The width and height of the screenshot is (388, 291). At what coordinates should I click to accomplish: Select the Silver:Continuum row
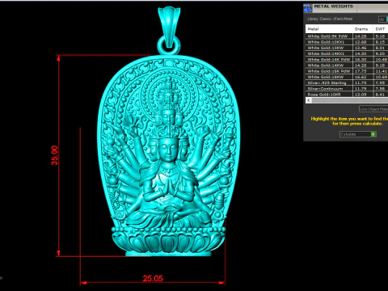coord(347,89)
